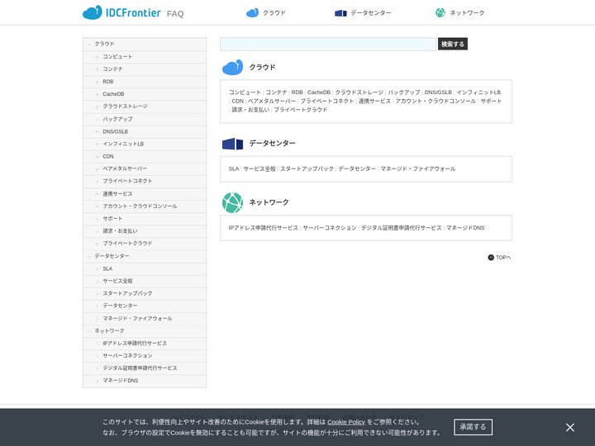Expand the DNS/GSLB sidebar item
This screenshot has height=446, width=595.
pos(97,132)
